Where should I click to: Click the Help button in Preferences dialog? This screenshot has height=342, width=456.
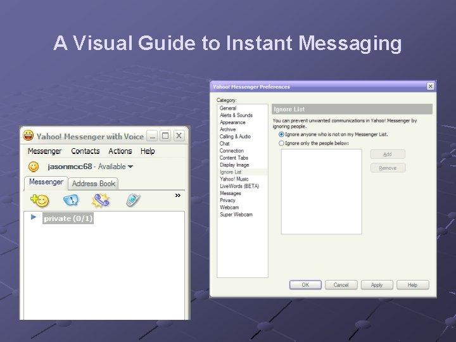(x=413, y=285)
